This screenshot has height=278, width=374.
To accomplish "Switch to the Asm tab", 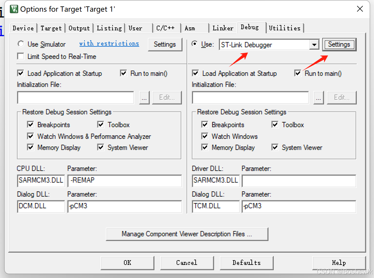I will 195,28.
